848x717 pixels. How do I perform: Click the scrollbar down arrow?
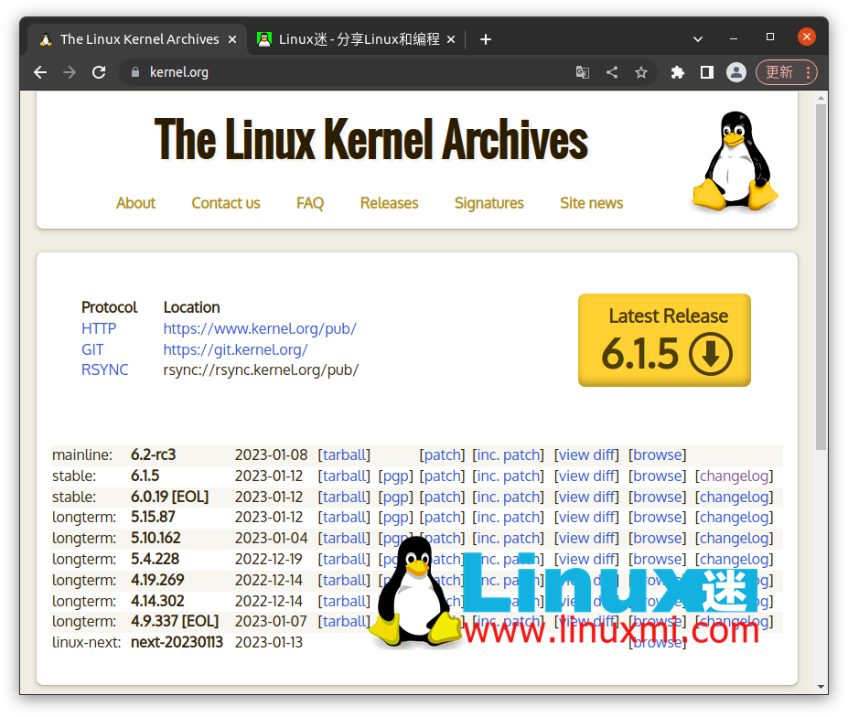click(821, 687)
